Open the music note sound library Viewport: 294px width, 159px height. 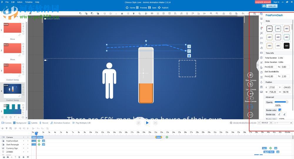(261, 48)
